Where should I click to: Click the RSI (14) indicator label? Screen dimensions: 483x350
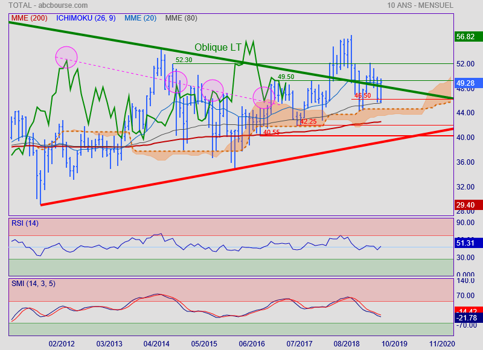click(x=25, y=223)
